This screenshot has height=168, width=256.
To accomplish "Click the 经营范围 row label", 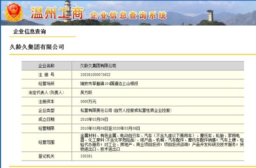I will click(x=47, y=142).
